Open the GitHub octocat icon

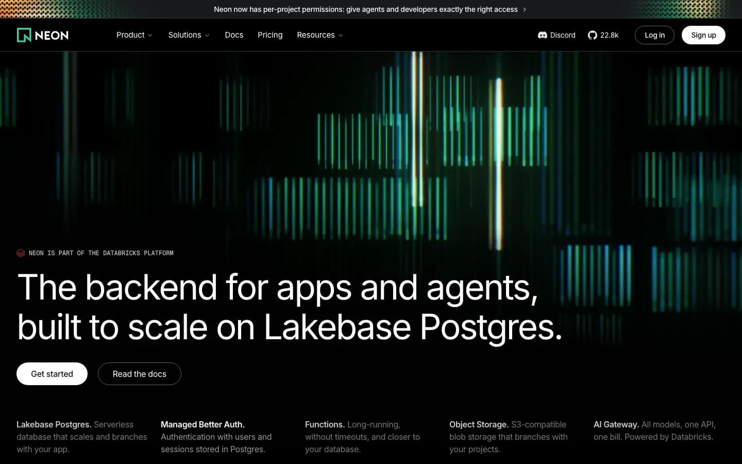point(593,35)
